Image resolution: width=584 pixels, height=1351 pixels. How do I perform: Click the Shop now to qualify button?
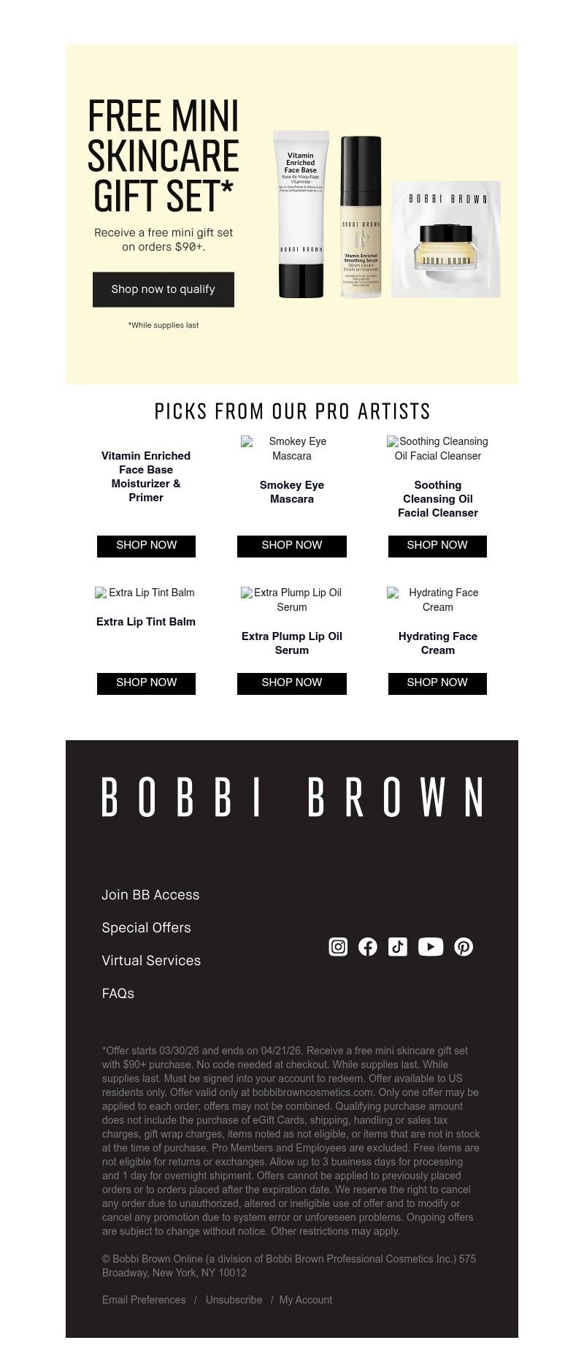point(163,289)
